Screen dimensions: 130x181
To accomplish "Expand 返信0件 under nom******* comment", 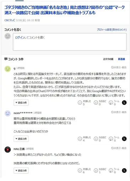I will coord(21,139).
